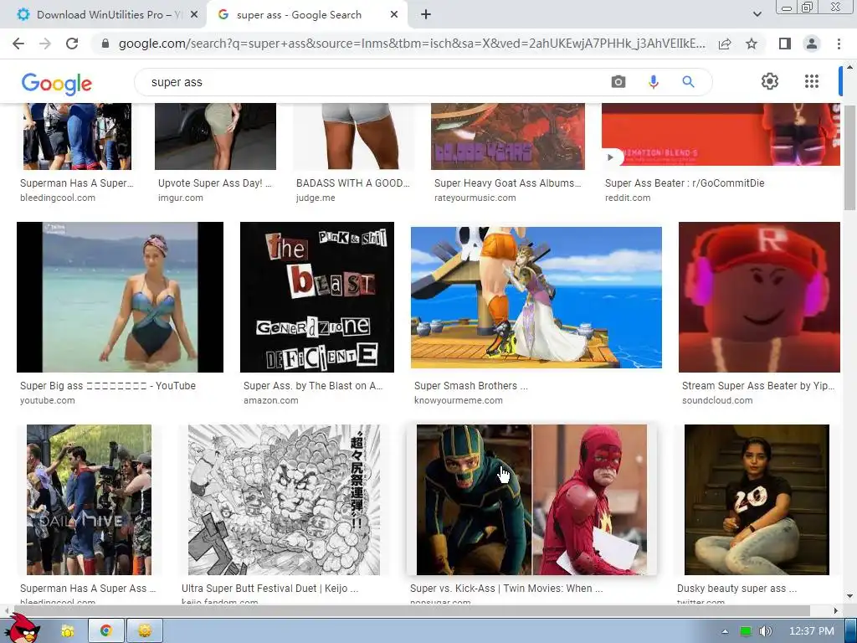
Task: Click the 12:37 PM clock
Action: [x=812, y=631]
